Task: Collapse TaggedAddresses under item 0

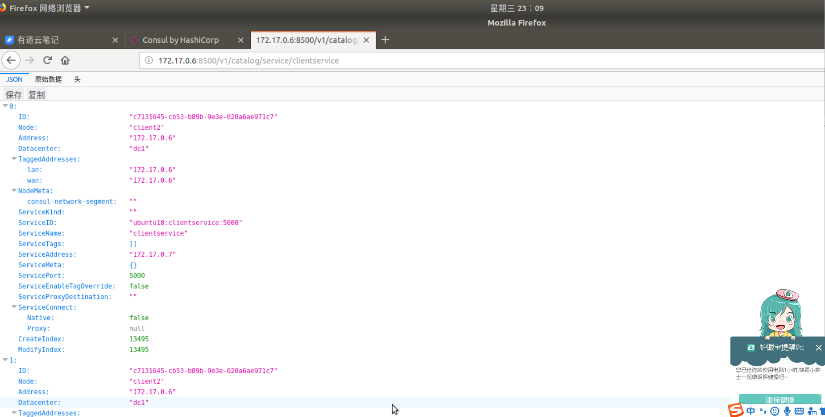Action: click(x=14, y=159)
